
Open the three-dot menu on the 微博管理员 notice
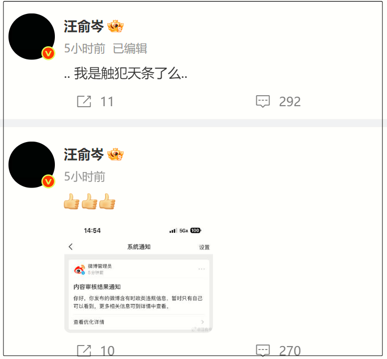pos(201,269)
